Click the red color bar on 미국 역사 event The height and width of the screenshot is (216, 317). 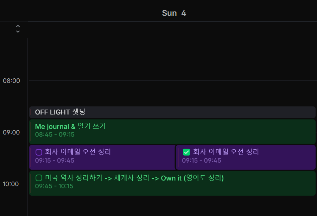31,183
